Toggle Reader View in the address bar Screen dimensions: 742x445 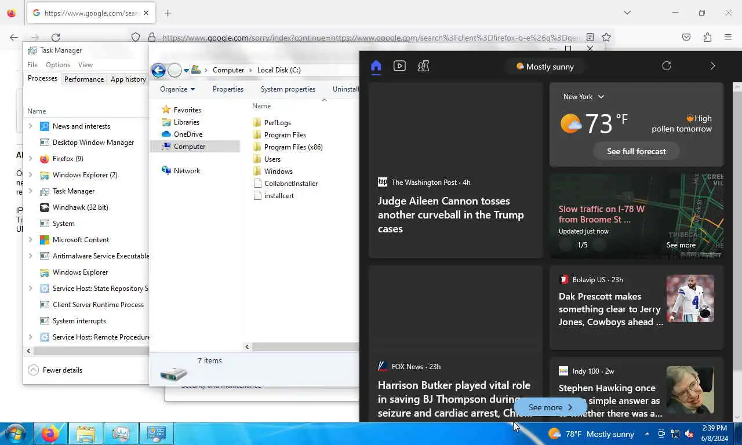click(590, 37)
